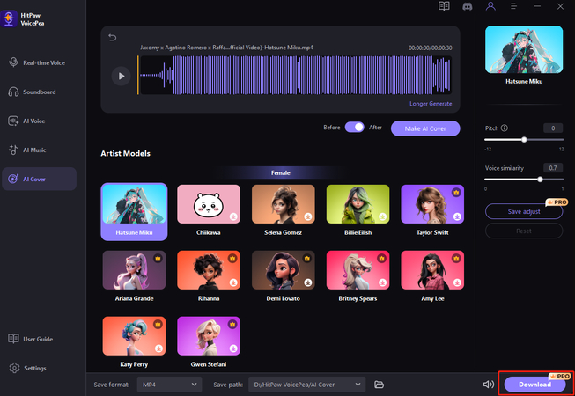Open the Discord community icon
The image size is (575, 396).
tap(468, 6)
